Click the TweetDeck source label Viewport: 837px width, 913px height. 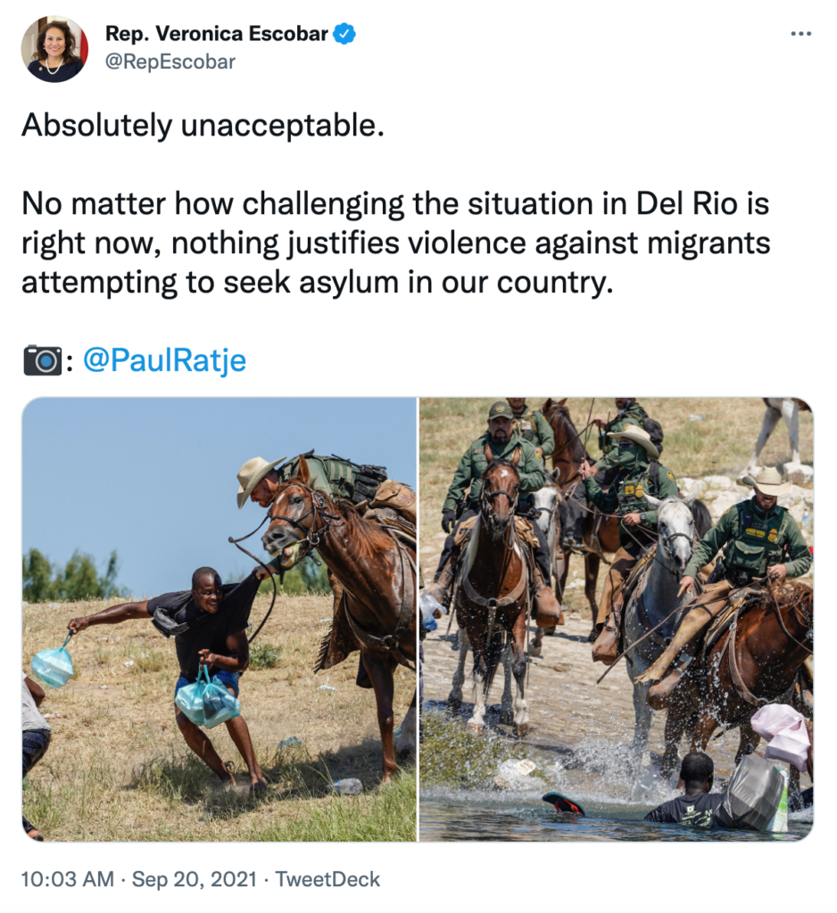point(327,878)
